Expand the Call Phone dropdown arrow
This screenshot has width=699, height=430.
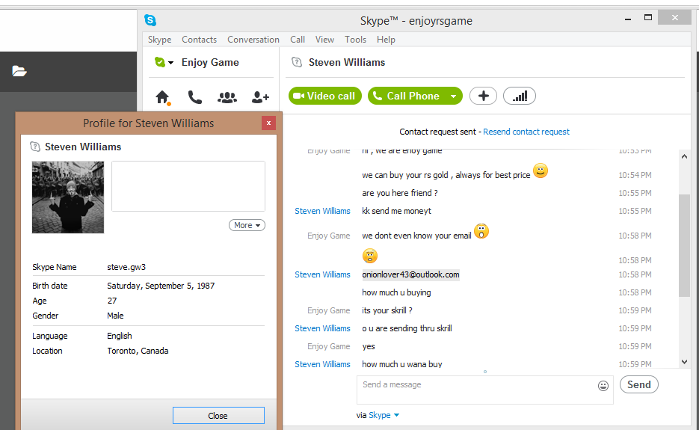click(x=453, y=96)
